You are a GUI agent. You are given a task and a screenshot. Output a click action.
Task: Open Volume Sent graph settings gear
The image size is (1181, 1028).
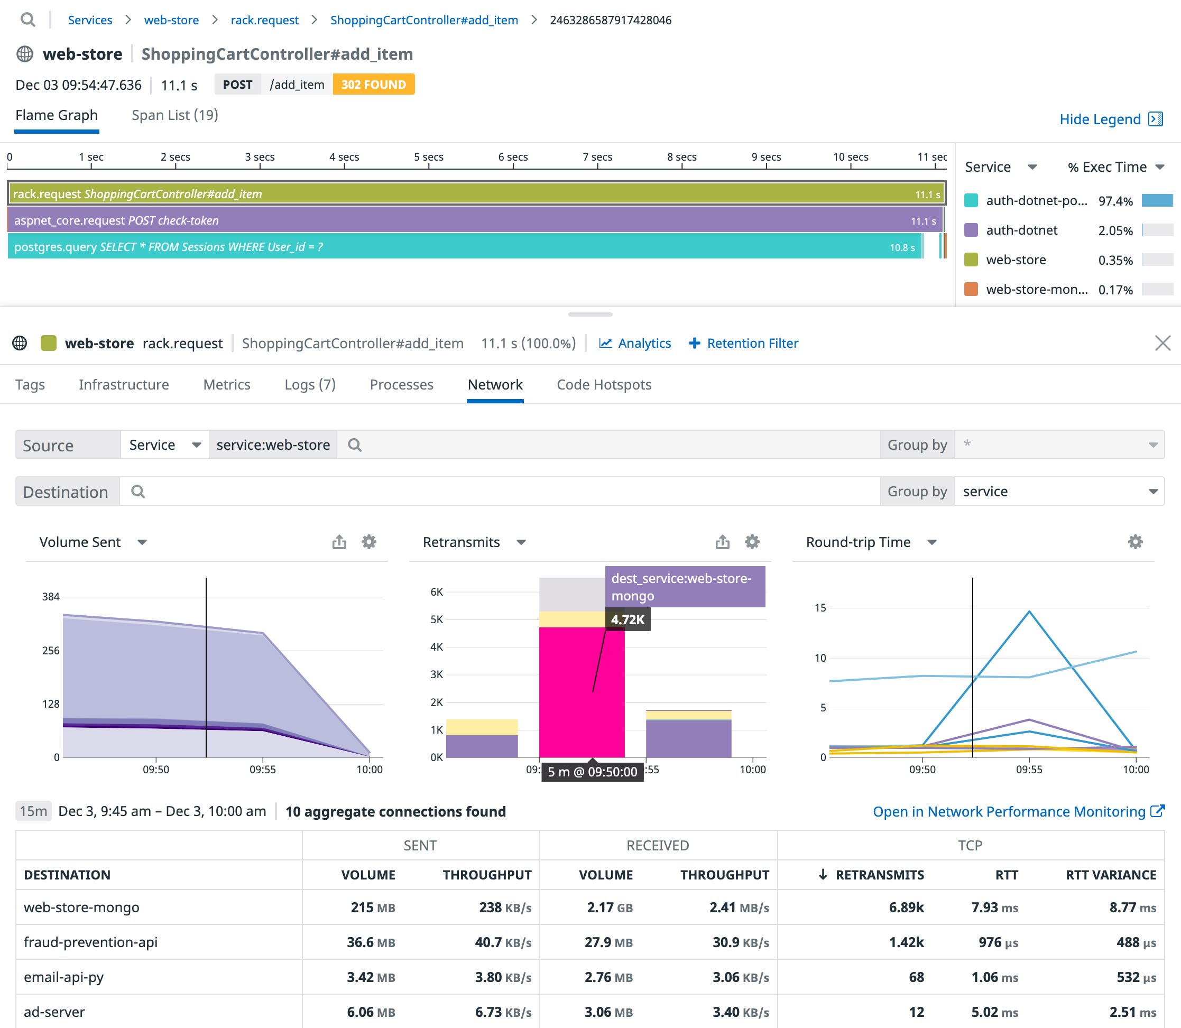(x=369, y=542)
